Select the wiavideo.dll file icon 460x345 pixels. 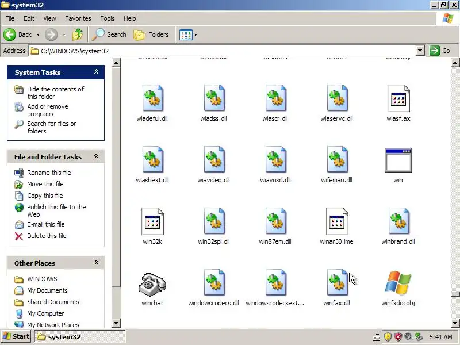214,159
